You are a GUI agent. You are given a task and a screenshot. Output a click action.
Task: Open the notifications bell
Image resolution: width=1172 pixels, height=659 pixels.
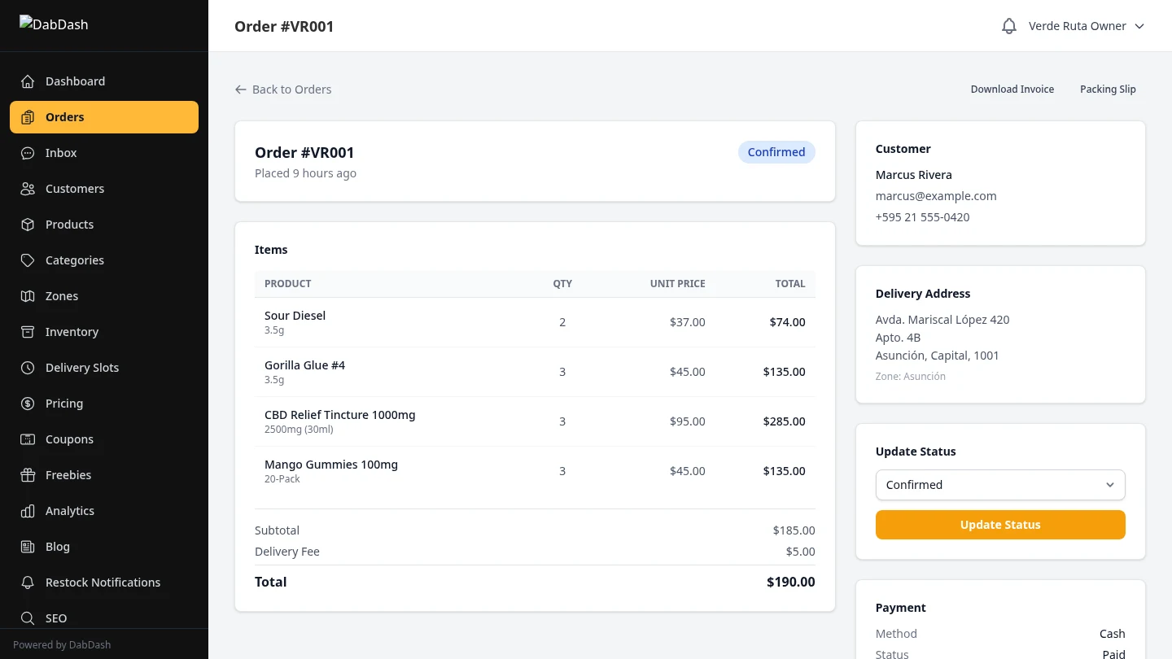point(1008,25)
